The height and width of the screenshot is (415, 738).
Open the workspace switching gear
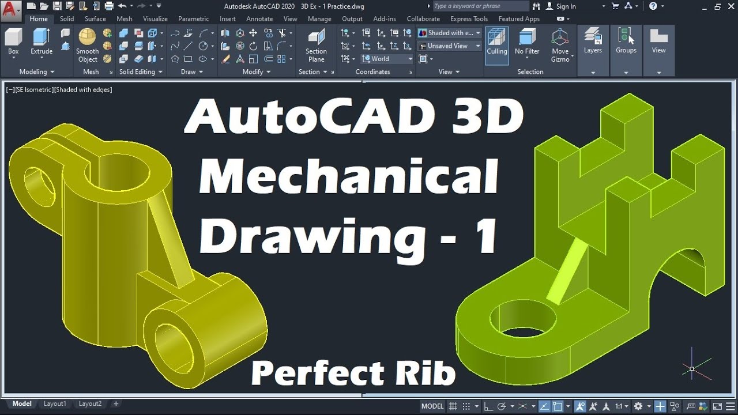pyautogui.click(x=639, y=406)
